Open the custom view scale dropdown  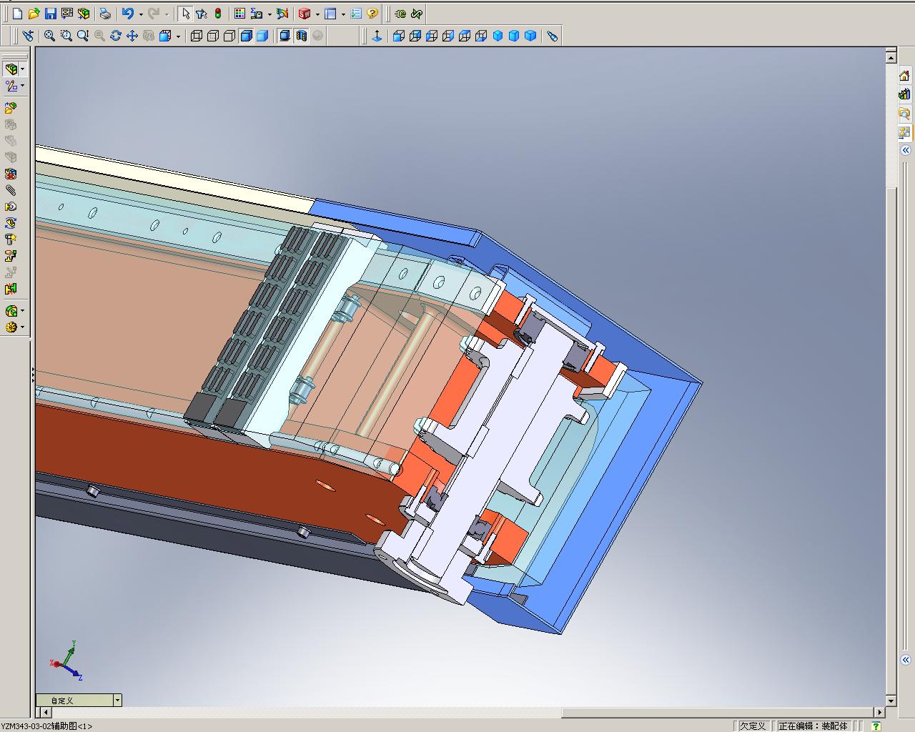117,701
